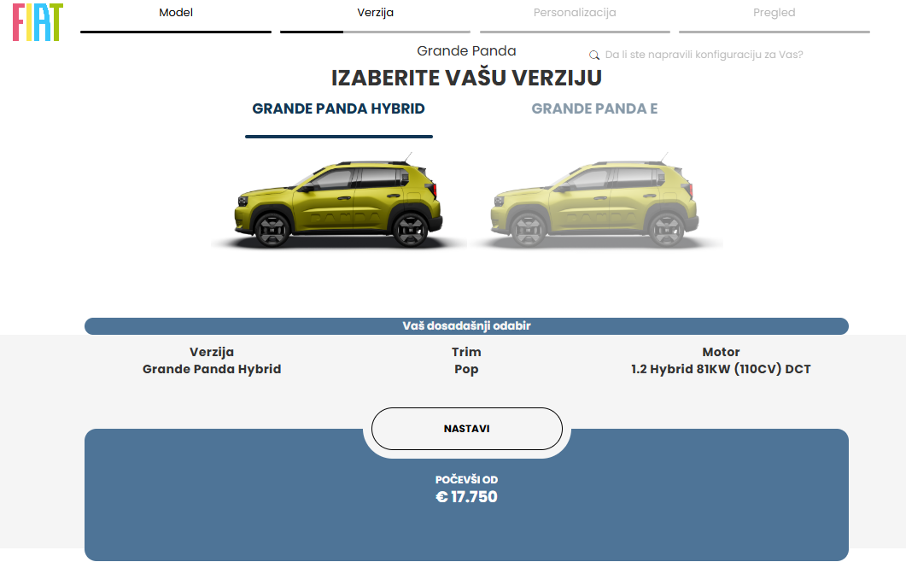Open the Pregled step
The height and width of the screenshot is (562, 906).
[x=774, y=13]
